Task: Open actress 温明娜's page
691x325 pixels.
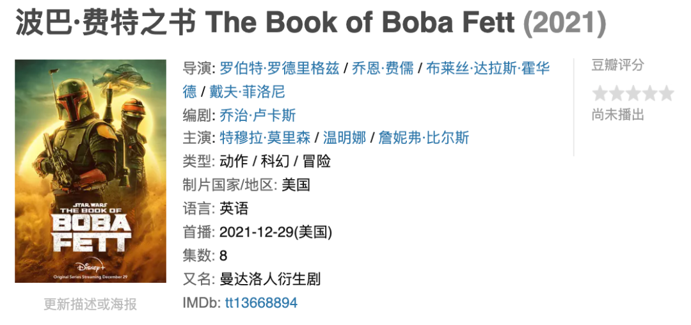Action: click(344, 138)
